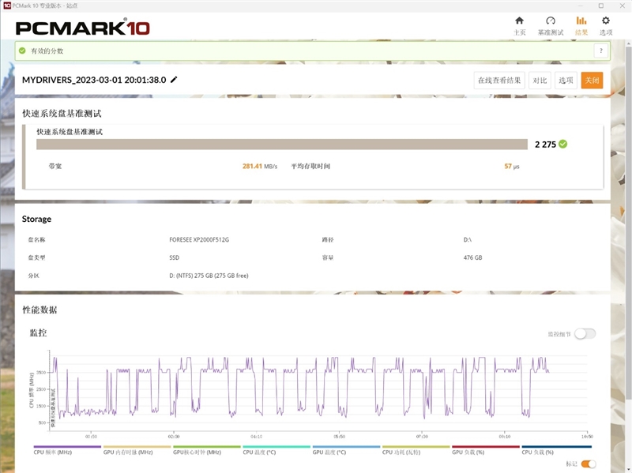632x473 pixels.
Task: Switch to the Benchmarks (基准测试) tab
Action: click(551, 26)
